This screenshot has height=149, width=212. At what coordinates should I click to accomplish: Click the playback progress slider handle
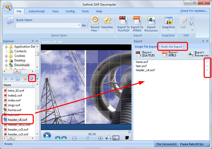(x=129, y=132)
